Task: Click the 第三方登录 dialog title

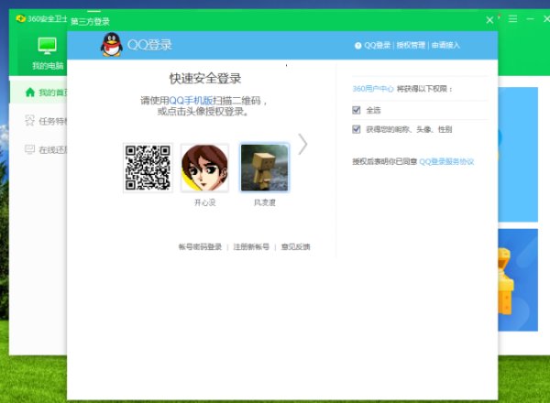Action: click(90, 22)
